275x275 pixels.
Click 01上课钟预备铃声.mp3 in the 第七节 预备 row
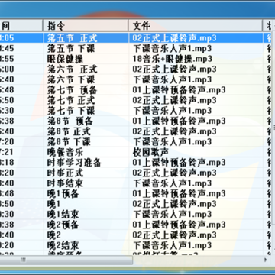(x=179, y=90)
